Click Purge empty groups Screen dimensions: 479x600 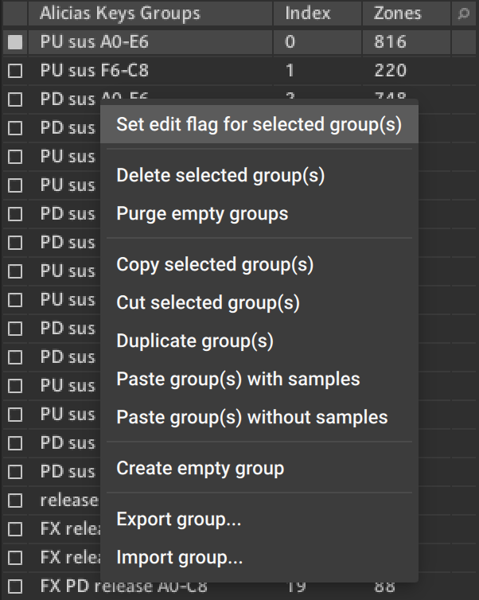[202, 213]
